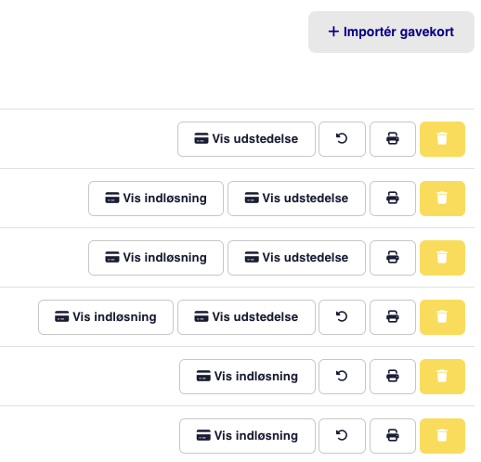
Task: Click the undo arrow in the fifth row
Action: (x=342, y=377)
